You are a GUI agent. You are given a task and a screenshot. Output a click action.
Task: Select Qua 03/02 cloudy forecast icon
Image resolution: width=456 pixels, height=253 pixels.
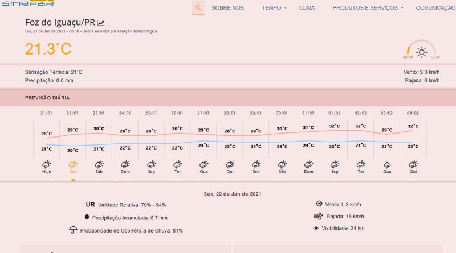[387, 164]
